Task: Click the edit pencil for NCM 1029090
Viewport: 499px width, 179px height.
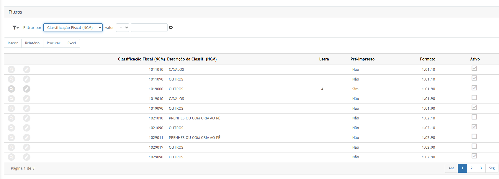Action: pyautogui.click(x=27, y=157)
